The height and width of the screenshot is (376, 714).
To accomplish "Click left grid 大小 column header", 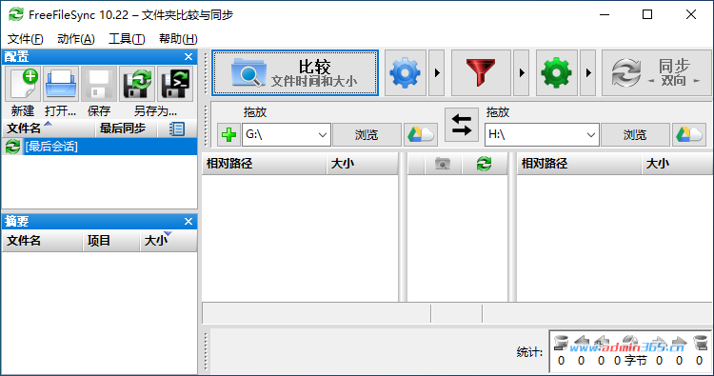I will (x=363, y=164).
